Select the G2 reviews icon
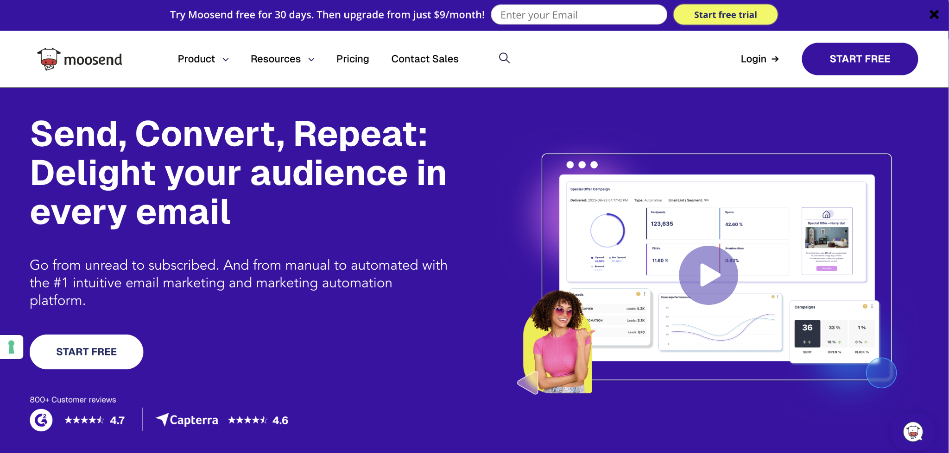Image resolution: width=949 pixels, height=453 pixels. (41, 420)
